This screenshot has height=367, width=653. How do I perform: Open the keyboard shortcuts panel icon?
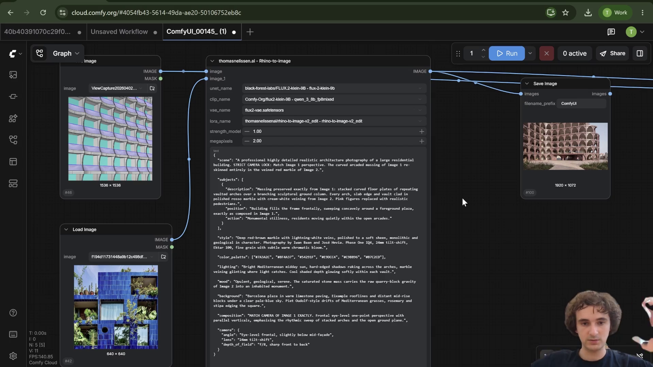[13, 334]
